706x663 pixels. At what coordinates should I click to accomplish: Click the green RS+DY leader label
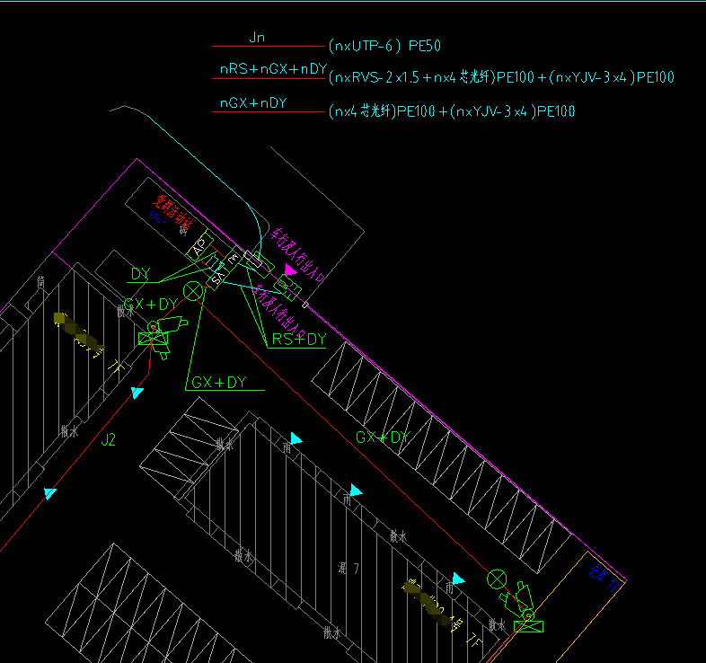click(x=299, y=339)
